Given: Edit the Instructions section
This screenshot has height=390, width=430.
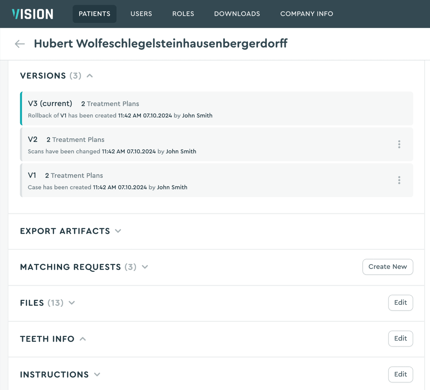Looking at the screenshot, I should coord(400,374).
